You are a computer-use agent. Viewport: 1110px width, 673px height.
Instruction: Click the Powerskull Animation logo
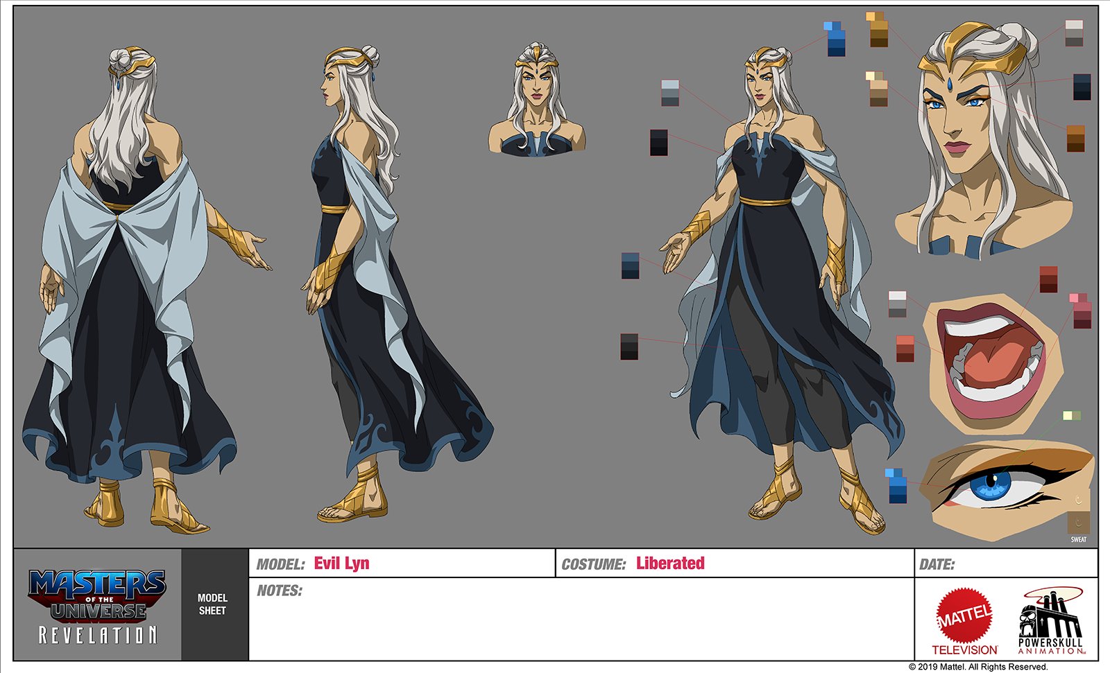coord(1050,621)
